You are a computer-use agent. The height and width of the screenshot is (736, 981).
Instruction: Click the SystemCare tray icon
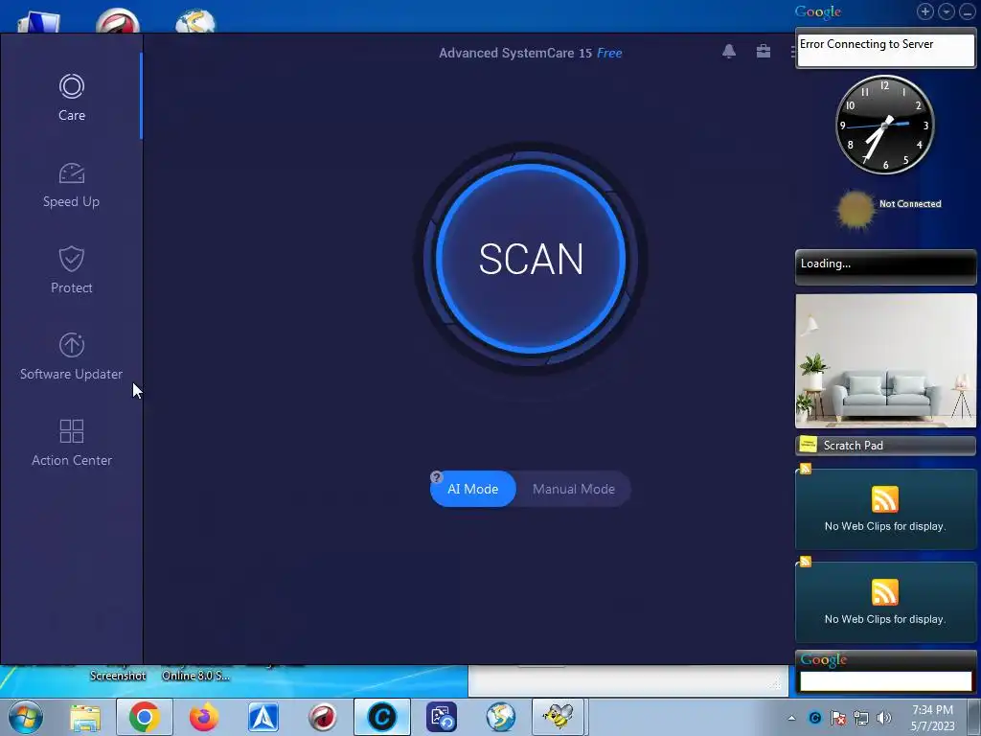click(815, 718)
